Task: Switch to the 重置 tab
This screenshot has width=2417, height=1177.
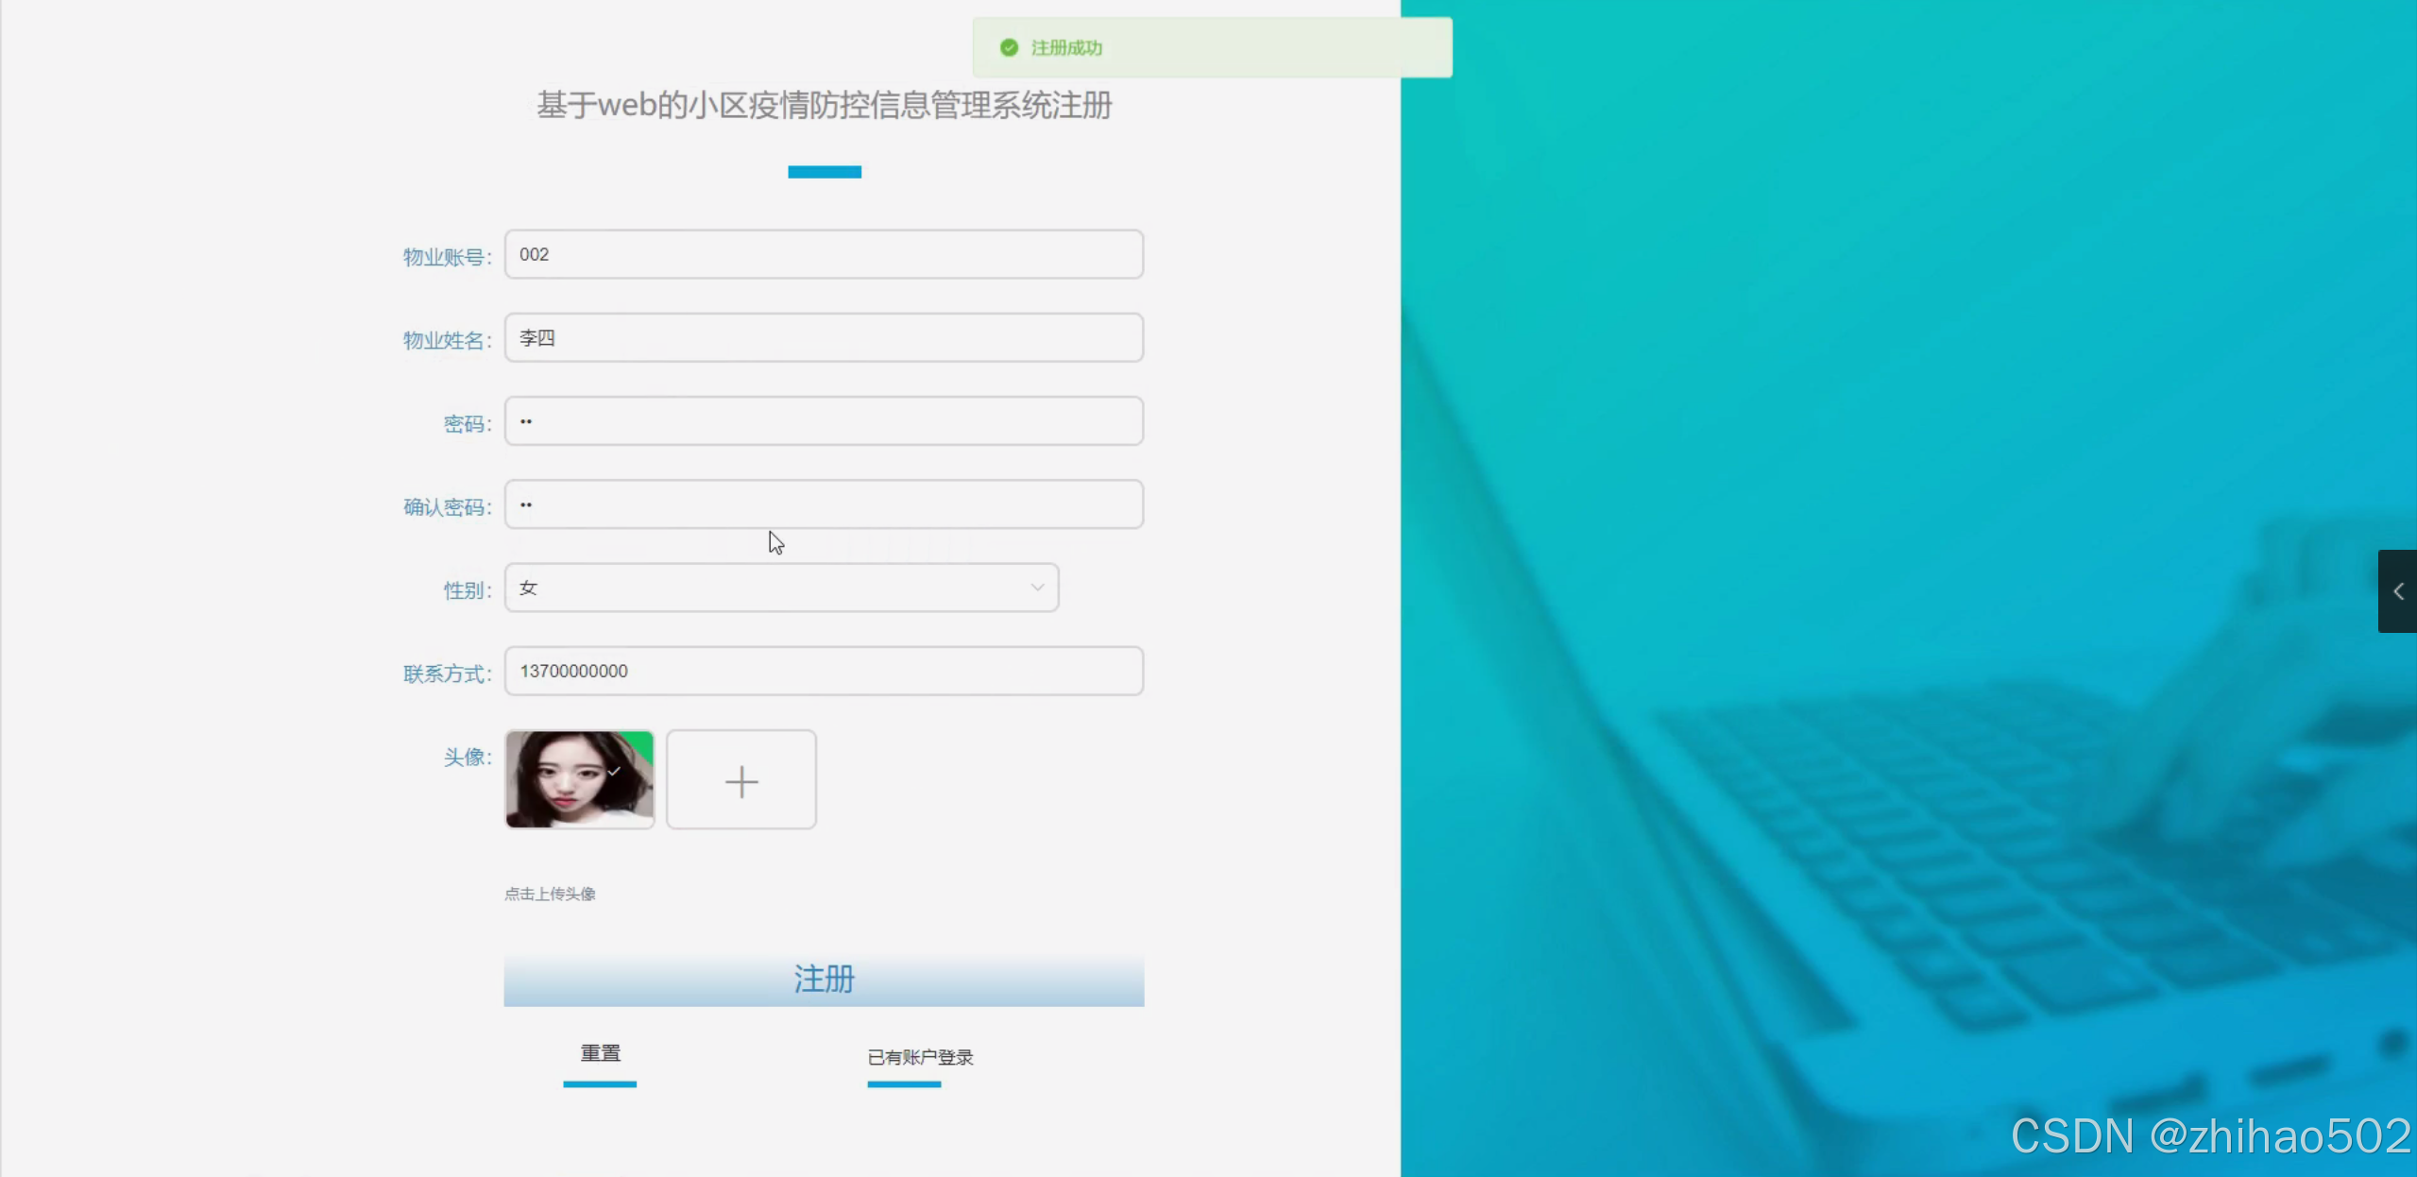Action: coord(600,1051)
